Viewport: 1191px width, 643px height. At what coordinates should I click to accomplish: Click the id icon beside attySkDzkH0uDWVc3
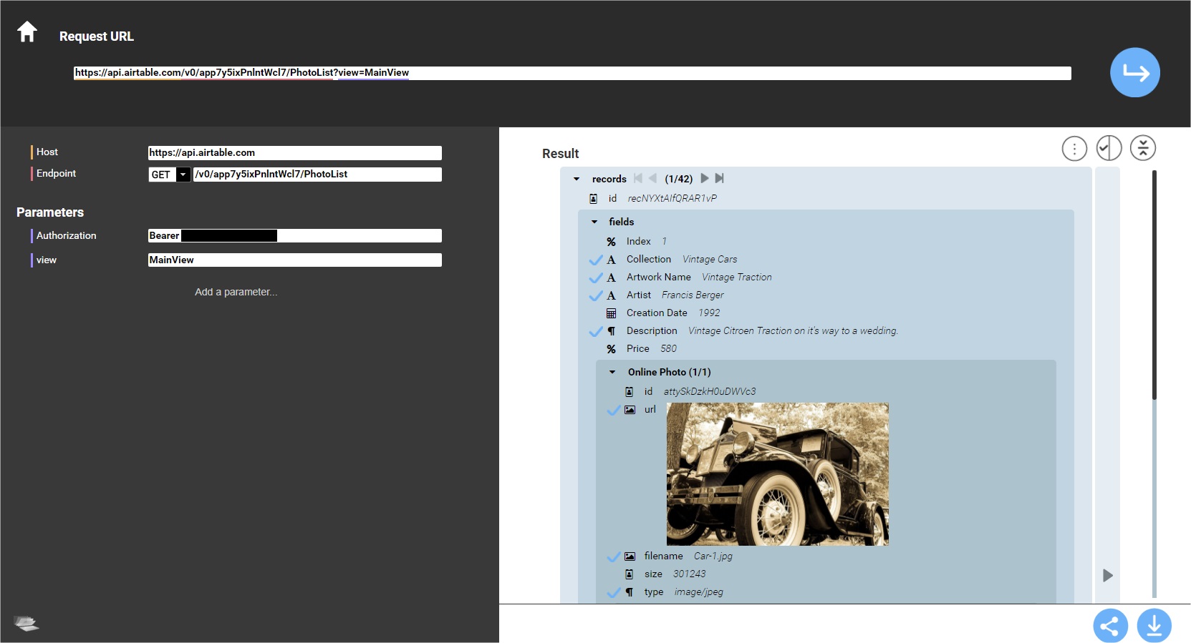[629, 392]
